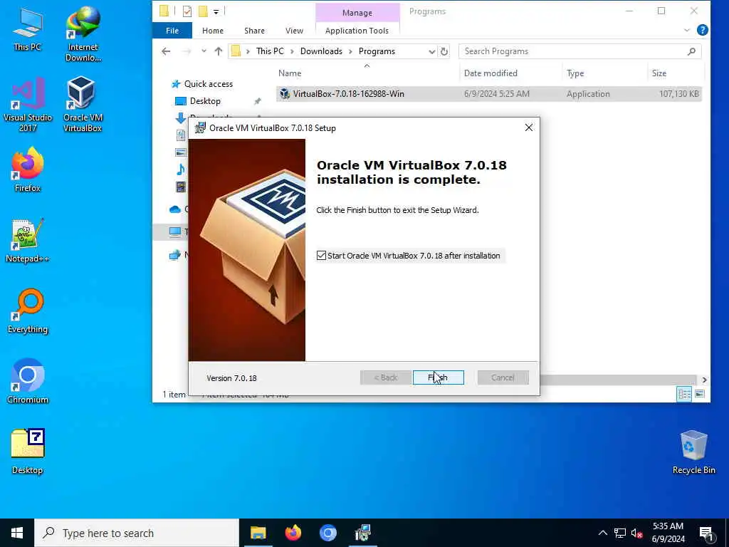
Task: Click breadcrumb arrow after Downloads
Action: [350, 51]
